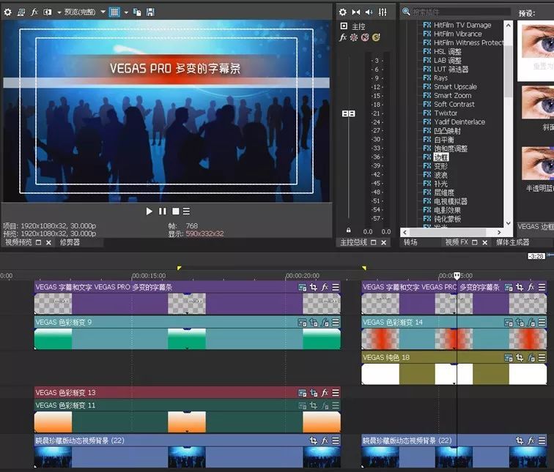Pause the video preview
The width and height of the screenshot is (554, 472).
click(x=162, y=211)
